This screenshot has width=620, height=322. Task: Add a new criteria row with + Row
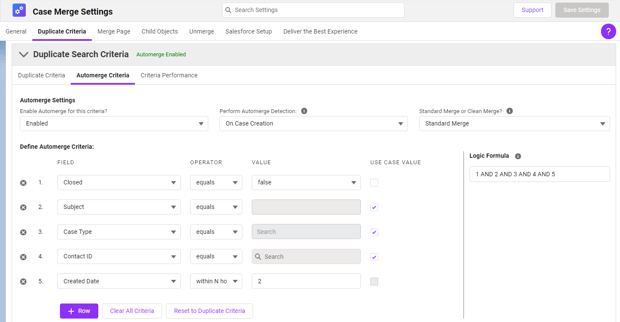click(x=79, y=311)
